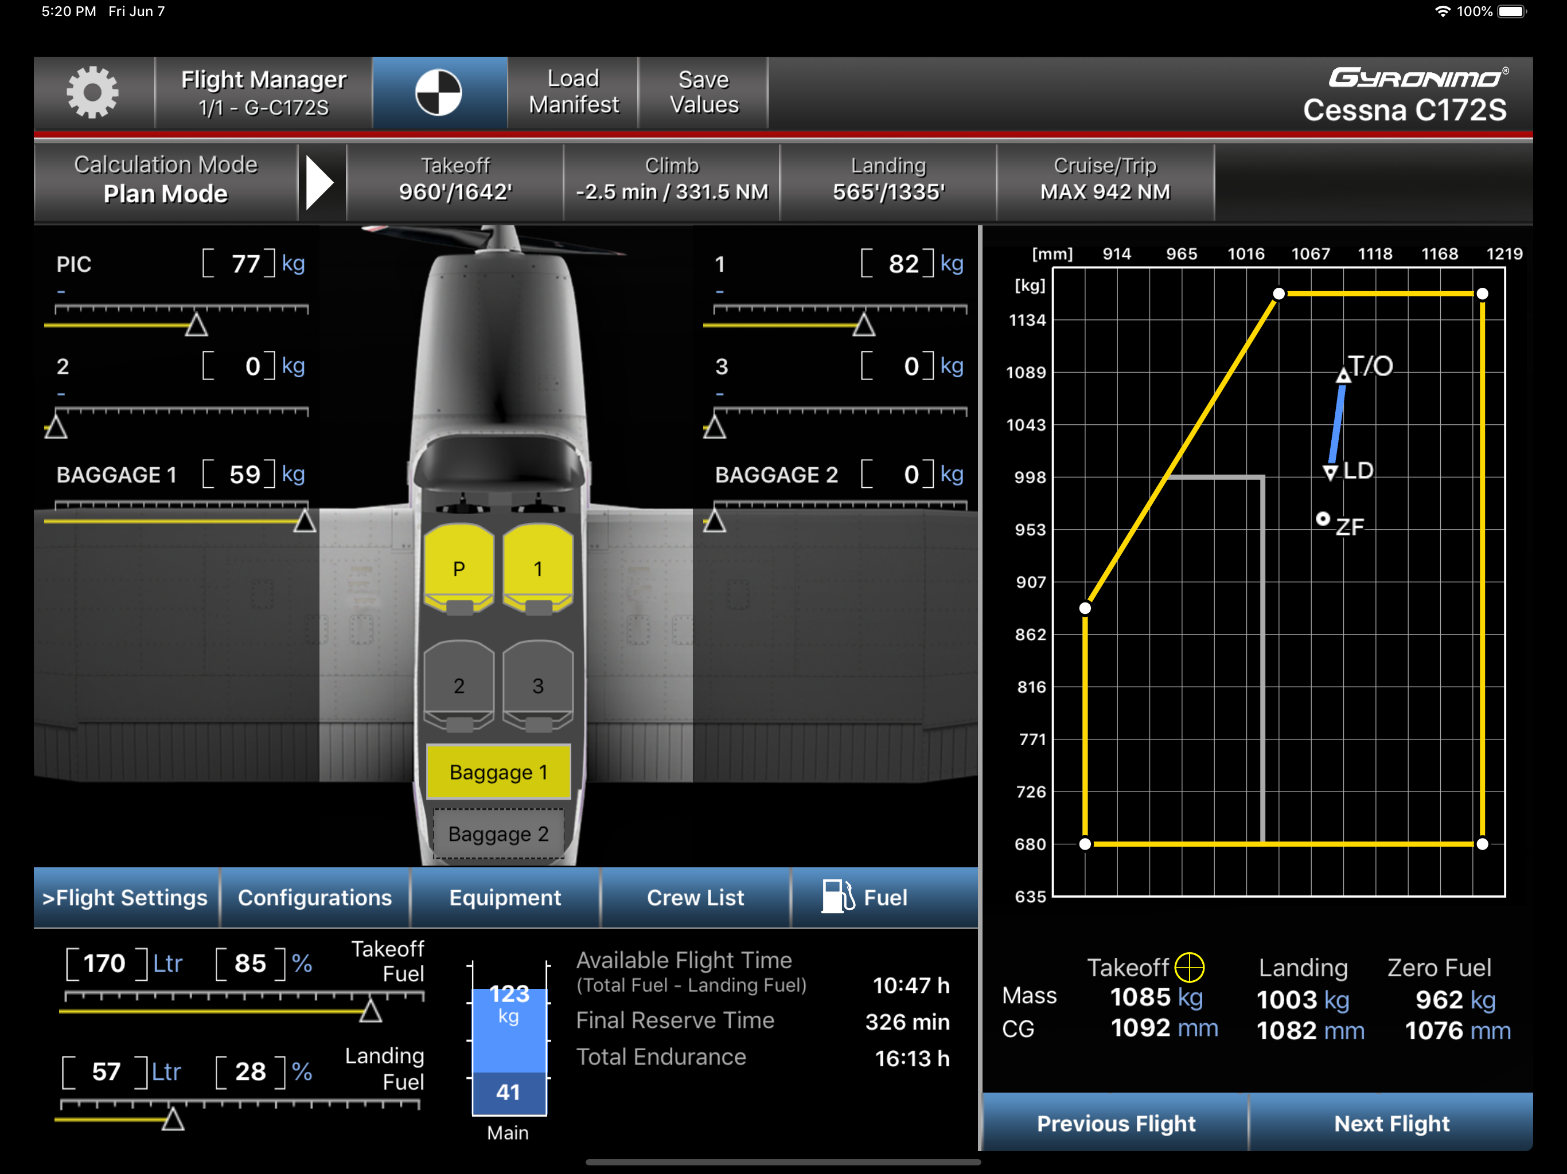This screenshot has height=1174, width=1567.
Task: Select the weight and balance CG icon
Action: coord(439,93)
